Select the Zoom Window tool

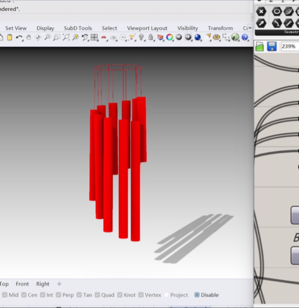(x=57, y=37)
